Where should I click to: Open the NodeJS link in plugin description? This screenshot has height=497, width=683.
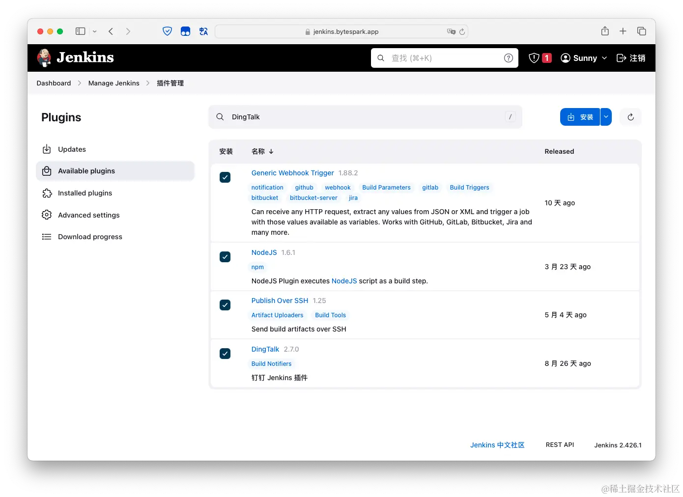[344, 281]
